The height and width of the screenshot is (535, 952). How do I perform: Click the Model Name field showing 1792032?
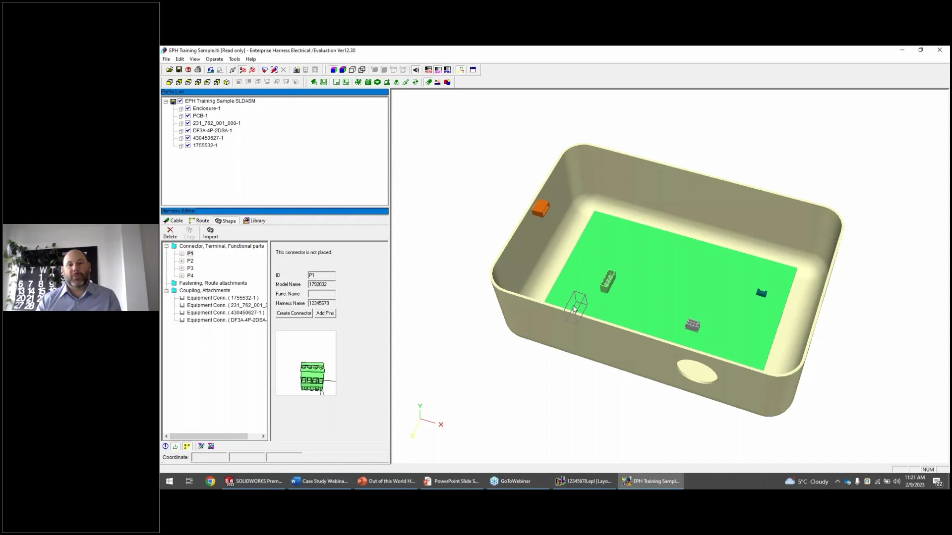[322, 284]
